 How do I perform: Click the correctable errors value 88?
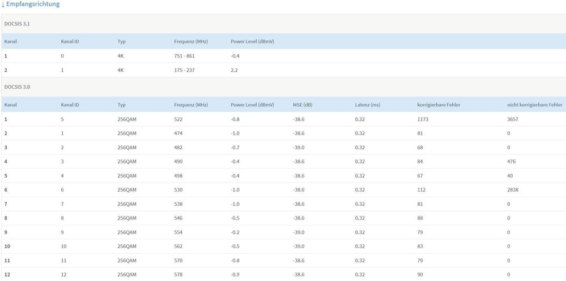pyautogui.click(x=420, y=218)
